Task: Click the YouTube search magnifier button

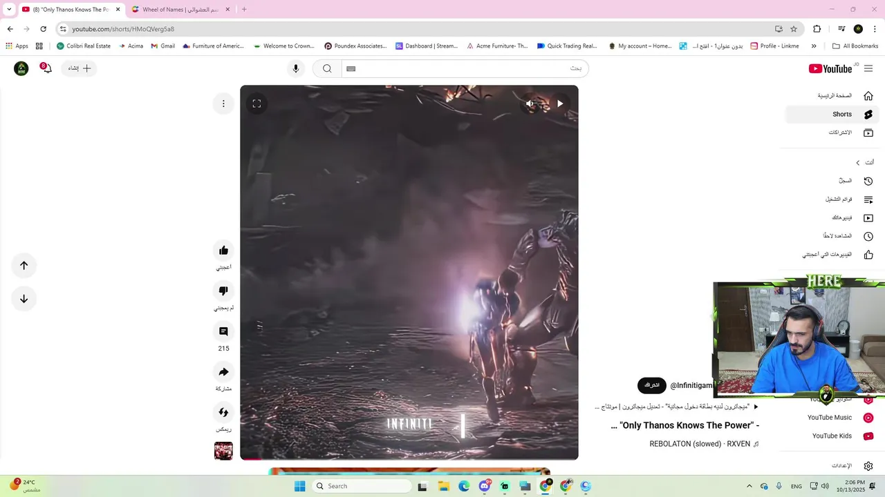Action: (327, 68)
